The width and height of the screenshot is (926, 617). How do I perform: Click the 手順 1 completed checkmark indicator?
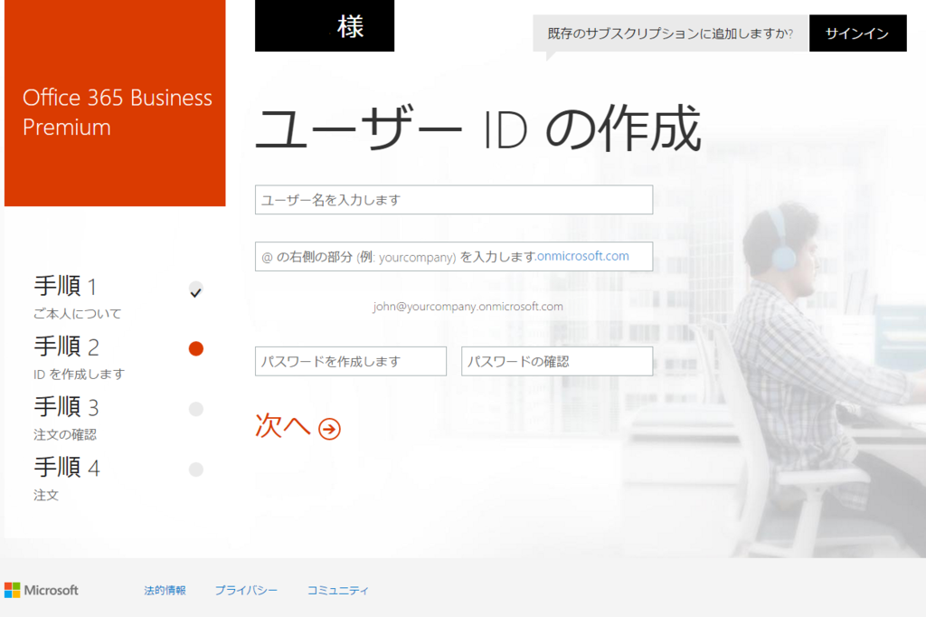point(195,290)
